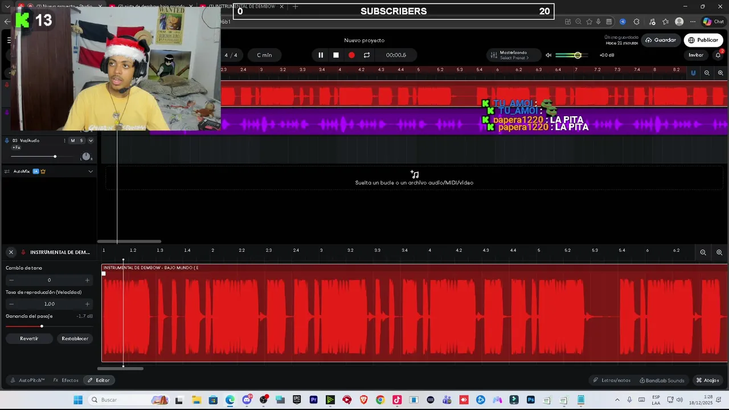Viewport: 729px width, 410px height.
Task: Click the Revertir button
Action: [29, 338]
